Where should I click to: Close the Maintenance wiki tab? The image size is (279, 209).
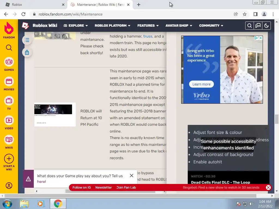coord(128,5)
